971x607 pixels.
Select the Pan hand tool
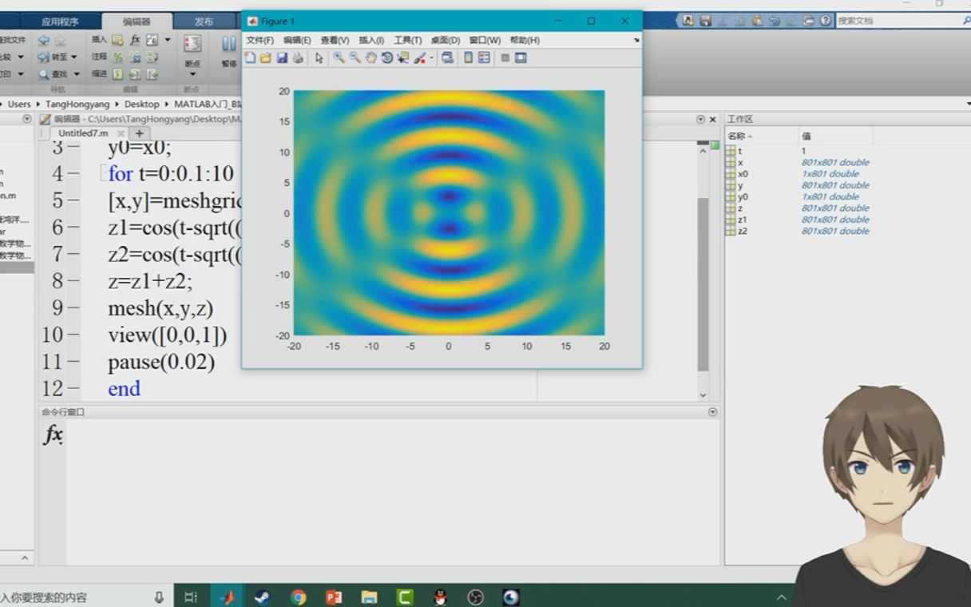371,58
